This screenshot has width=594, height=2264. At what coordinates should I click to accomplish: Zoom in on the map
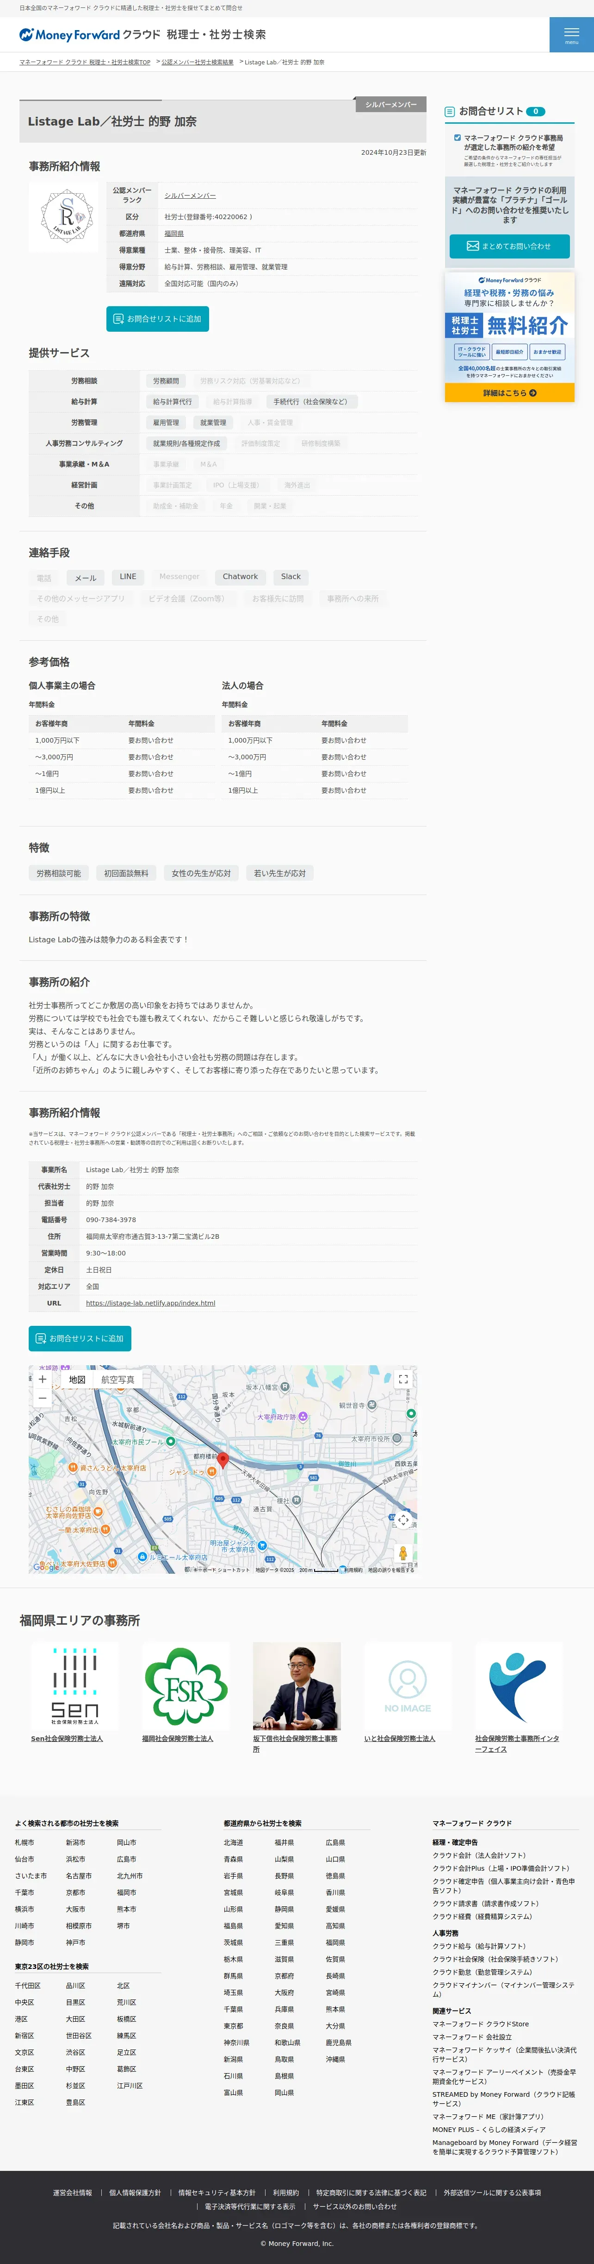point(42,1379)
